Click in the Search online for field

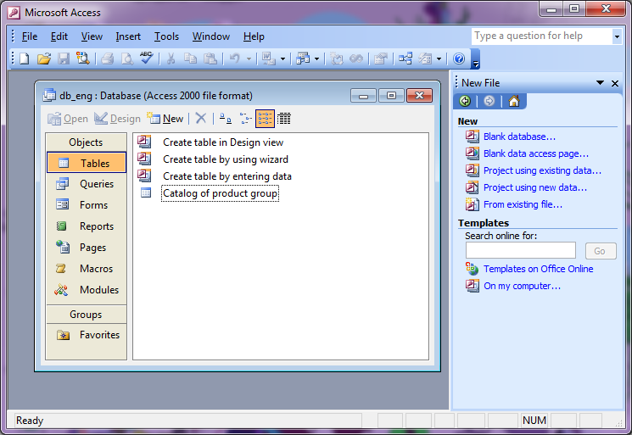pos(520,250)
